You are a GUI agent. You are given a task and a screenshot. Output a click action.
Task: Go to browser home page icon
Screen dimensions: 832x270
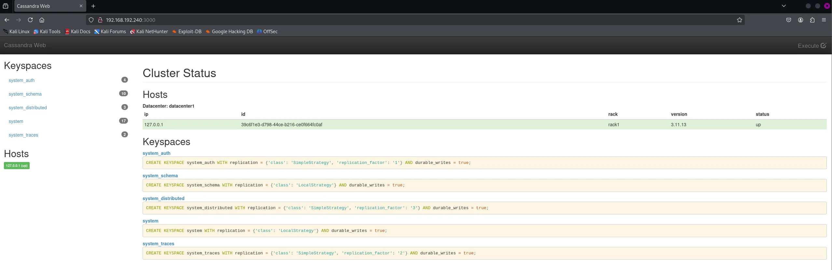42,20
